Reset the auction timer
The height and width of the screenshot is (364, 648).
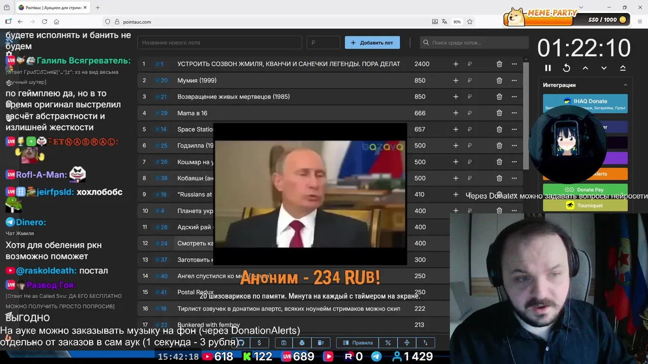tap(566, 68)
